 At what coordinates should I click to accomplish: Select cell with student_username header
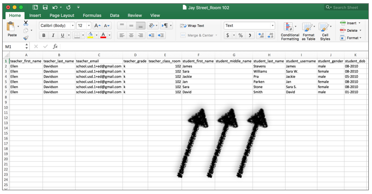point(301,61)
